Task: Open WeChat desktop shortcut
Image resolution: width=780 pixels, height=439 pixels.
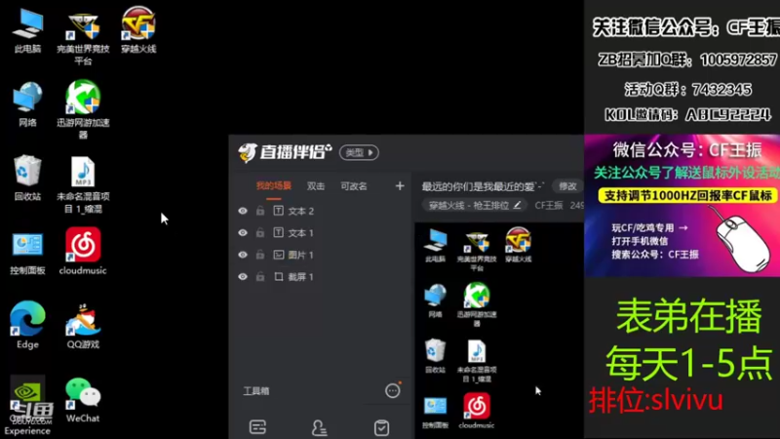Action: 83,401
